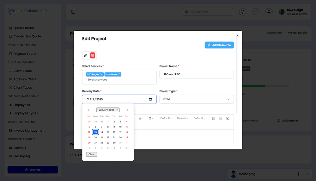Click the user avatar in header

tap(282, 12)
